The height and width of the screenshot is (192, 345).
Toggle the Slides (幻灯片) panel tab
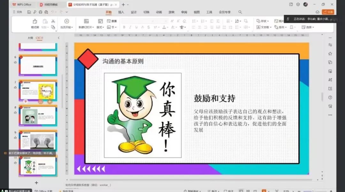(39, 38)
